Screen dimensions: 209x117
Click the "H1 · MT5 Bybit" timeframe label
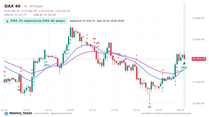33,6
